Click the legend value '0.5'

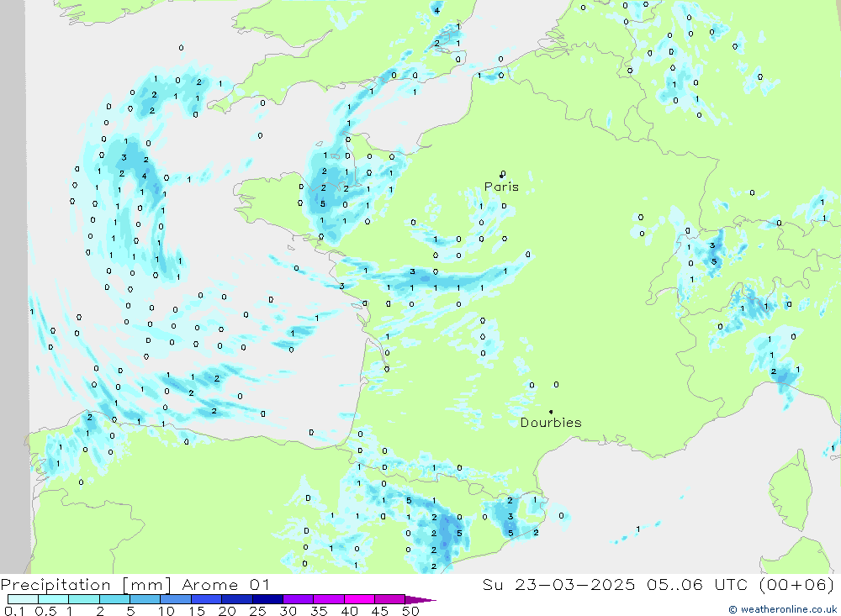pos(45,611)
